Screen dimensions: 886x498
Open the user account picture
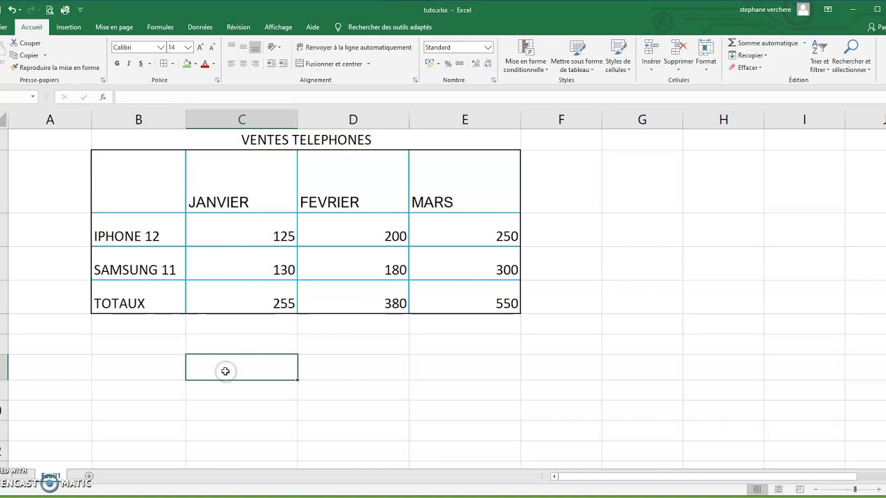click(803, 10)
